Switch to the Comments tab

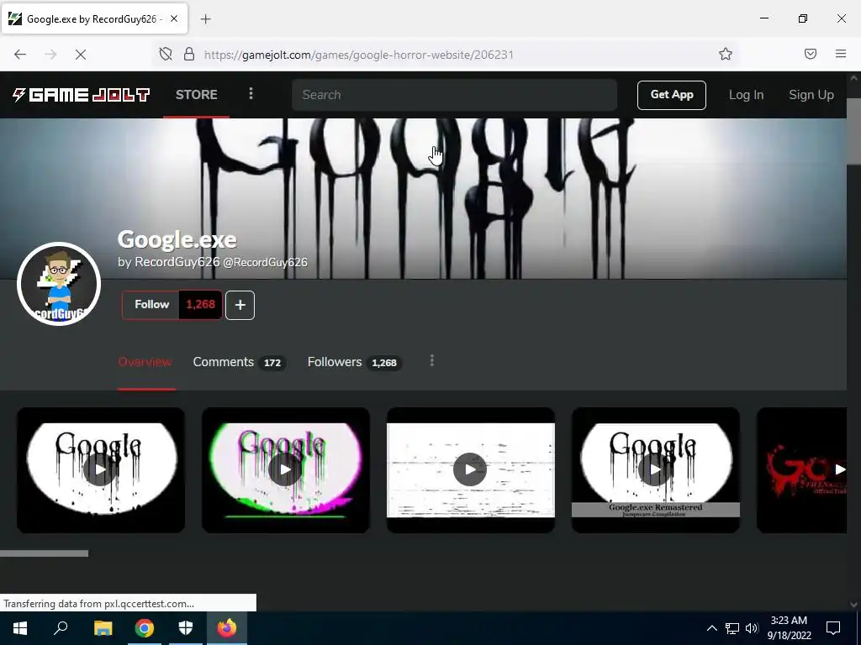(x=239, y=362)
